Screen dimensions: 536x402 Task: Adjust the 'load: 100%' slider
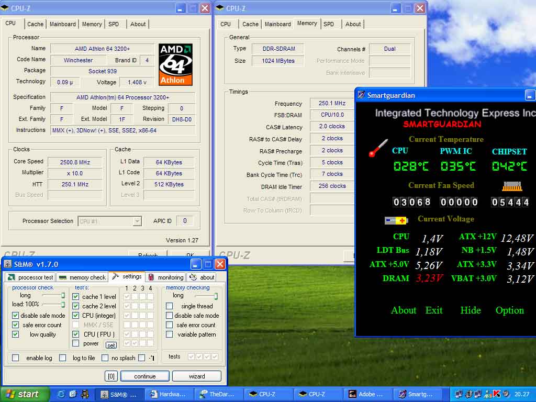(x=63, y=304)
